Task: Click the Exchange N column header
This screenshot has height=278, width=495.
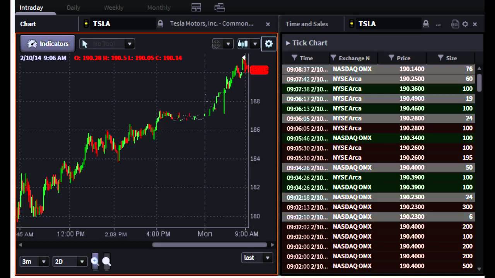Action: 353,58
